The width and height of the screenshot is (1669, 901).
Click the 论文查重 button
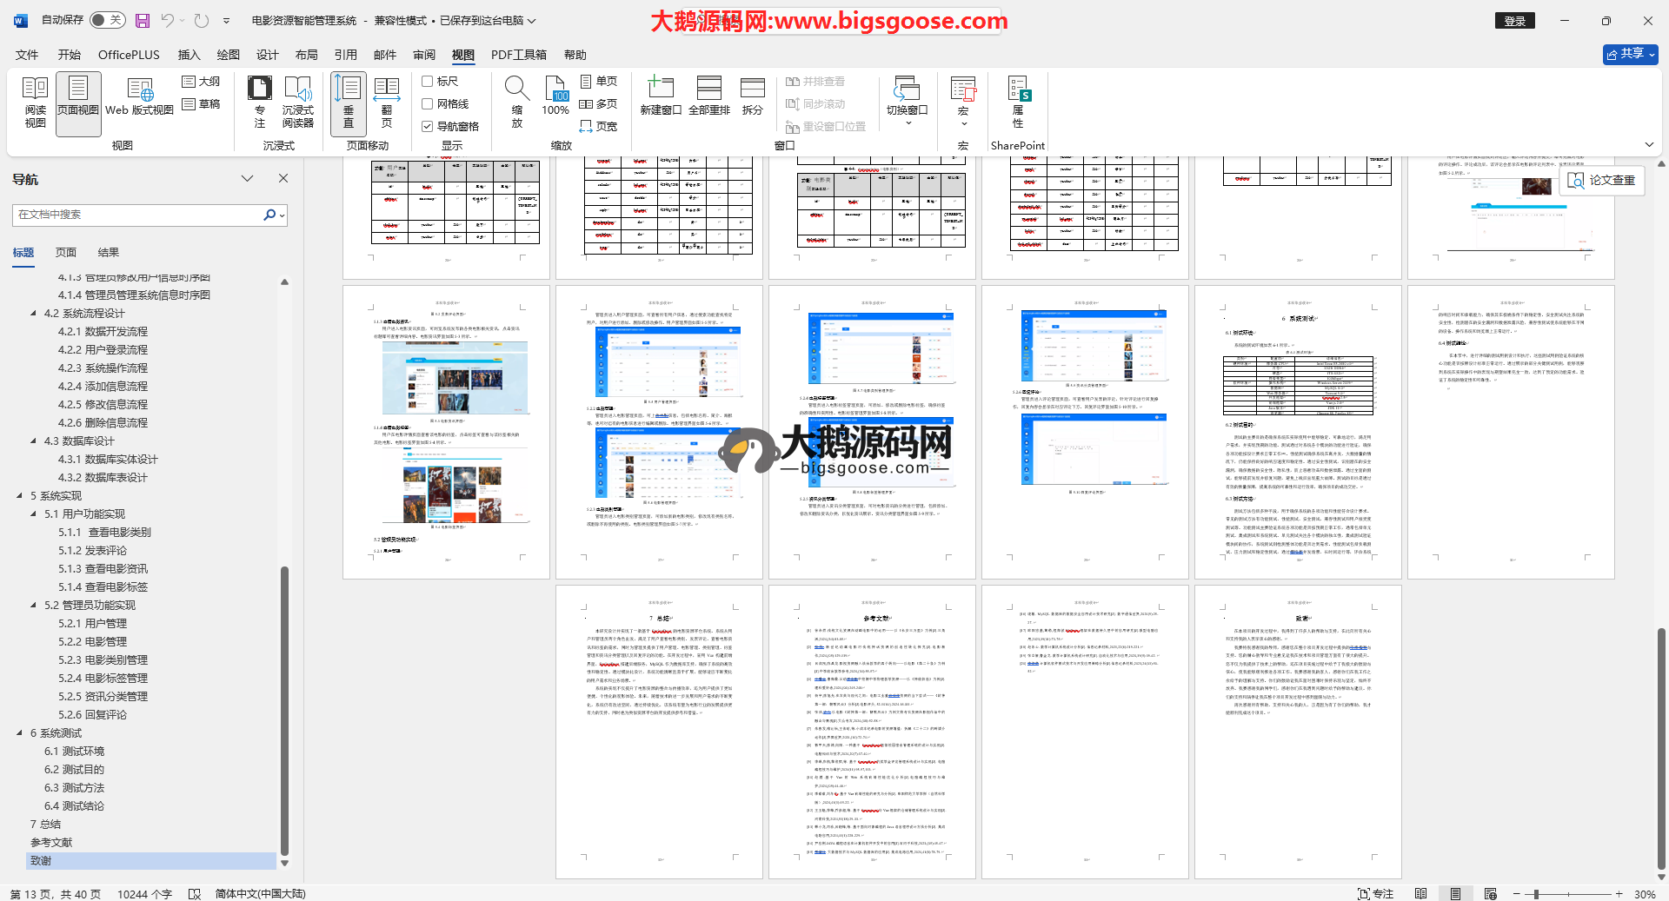tap(1602, 180)
